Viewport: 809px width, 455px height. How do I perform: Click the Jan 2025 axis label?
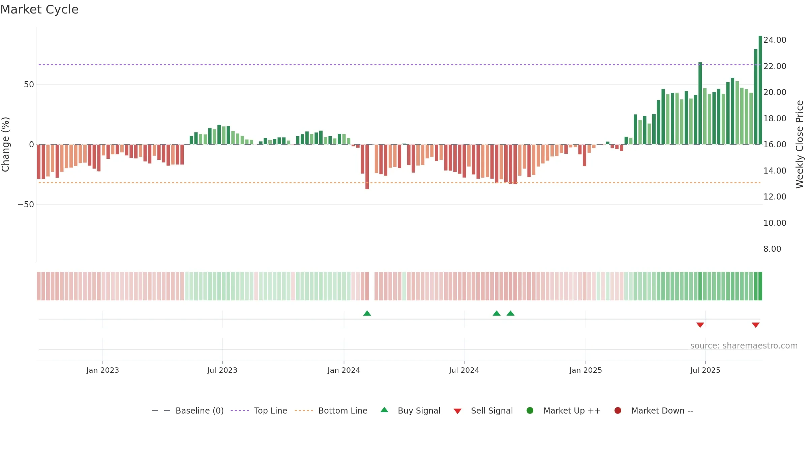point(586,370)
